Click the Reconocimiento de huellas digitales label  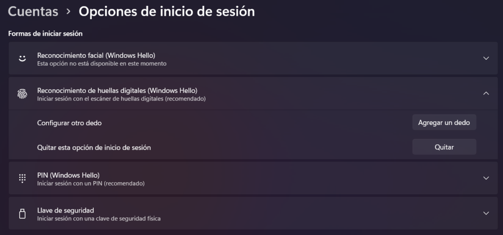(117, 91)
